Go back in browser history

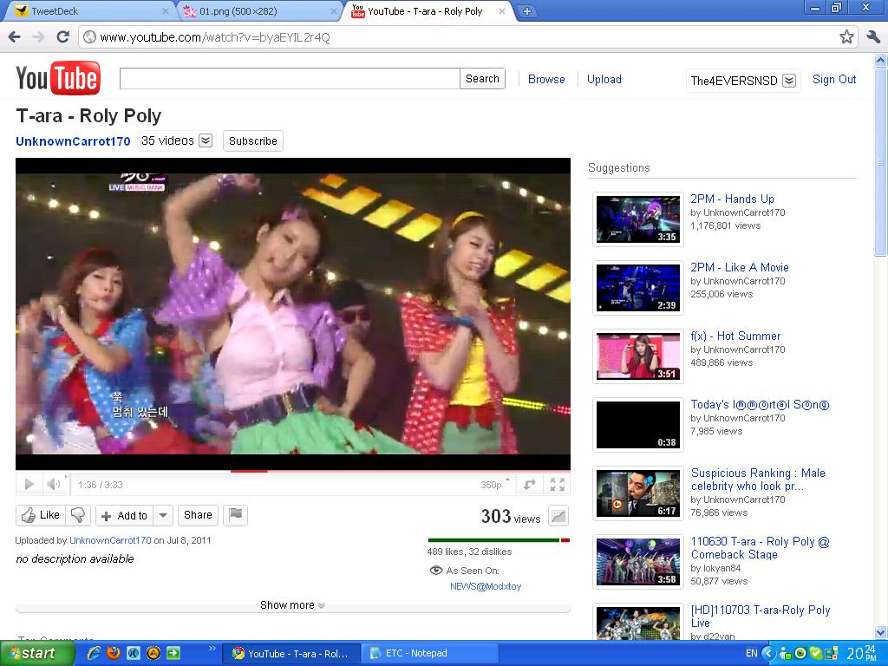click(x=14, y=37)
